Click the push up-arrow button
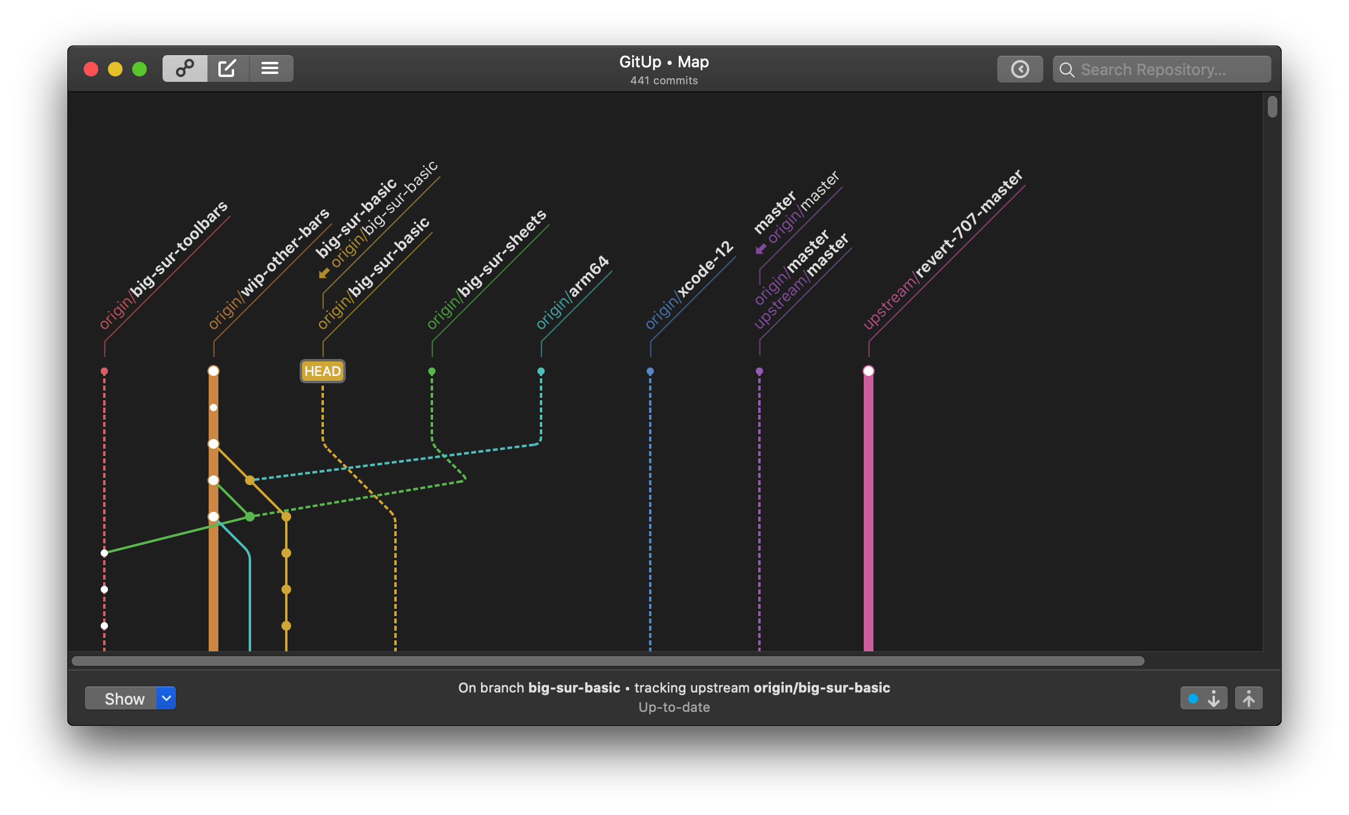 click(1249, 699)
